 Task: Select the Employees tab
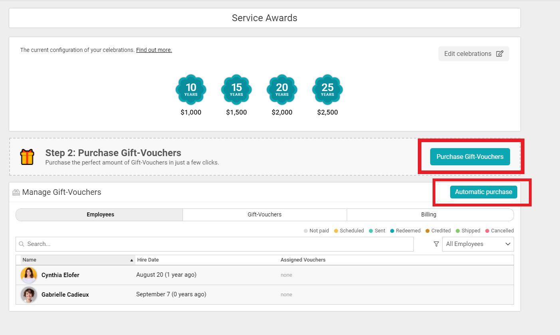pos(100,214)
